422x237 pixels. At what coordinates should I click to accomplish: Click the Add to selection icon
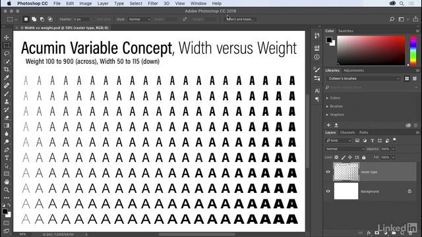coord(34,19)
